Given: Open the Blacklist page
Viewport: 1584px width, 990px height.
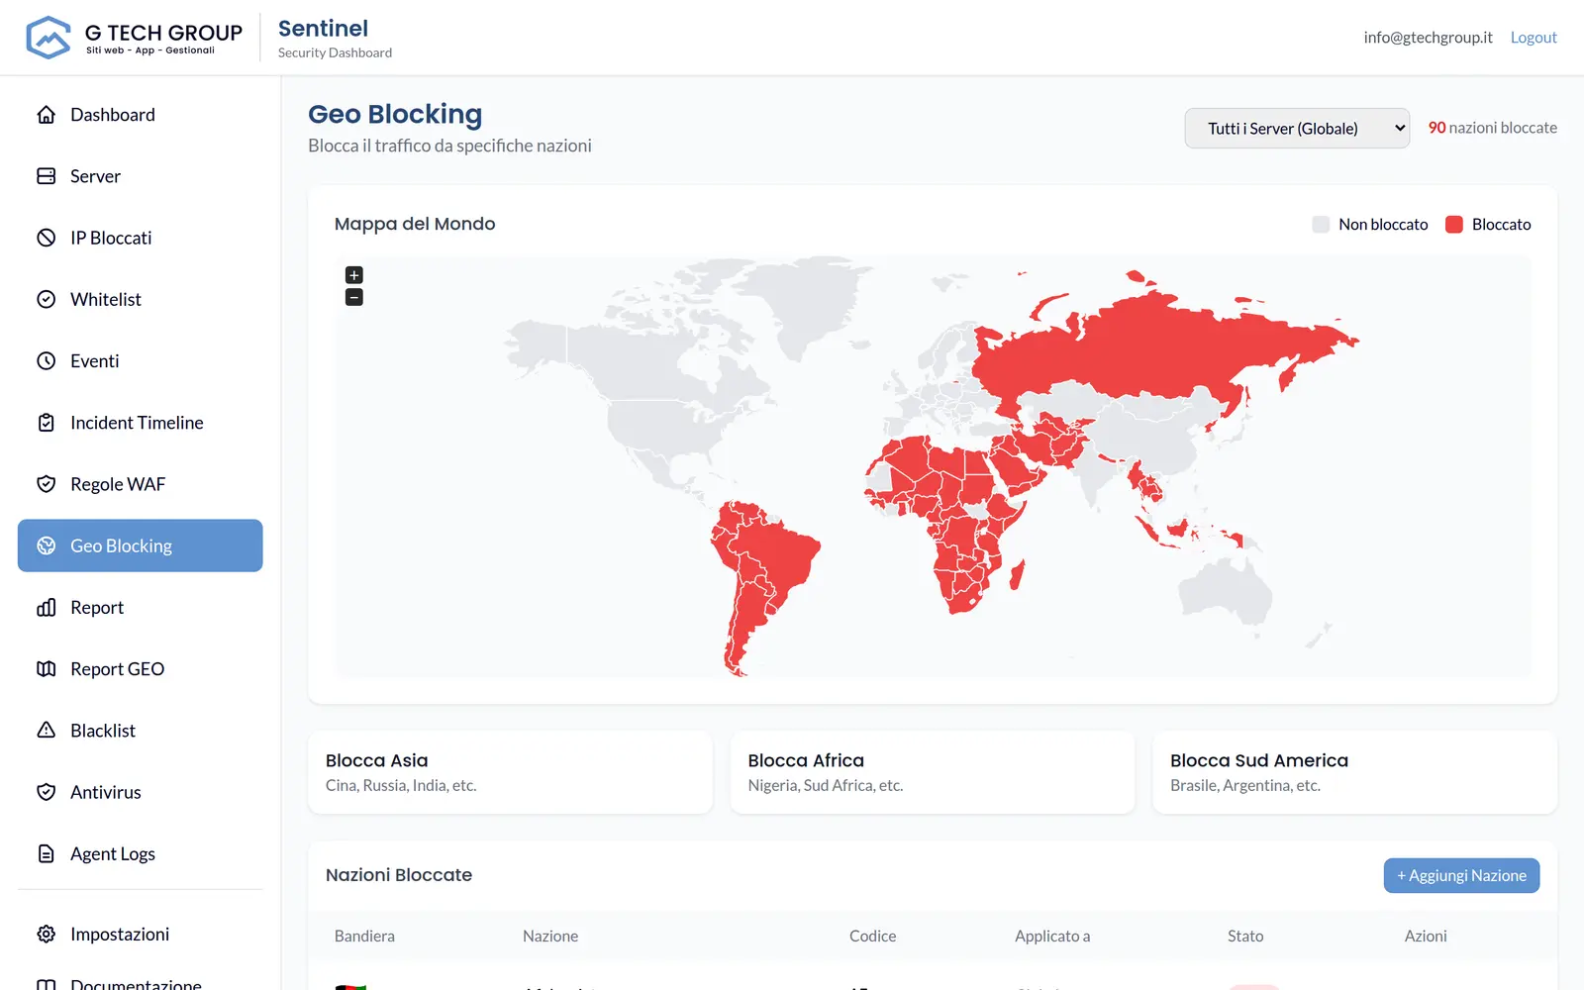Looking at the screenshot, I should pos(141,731).
